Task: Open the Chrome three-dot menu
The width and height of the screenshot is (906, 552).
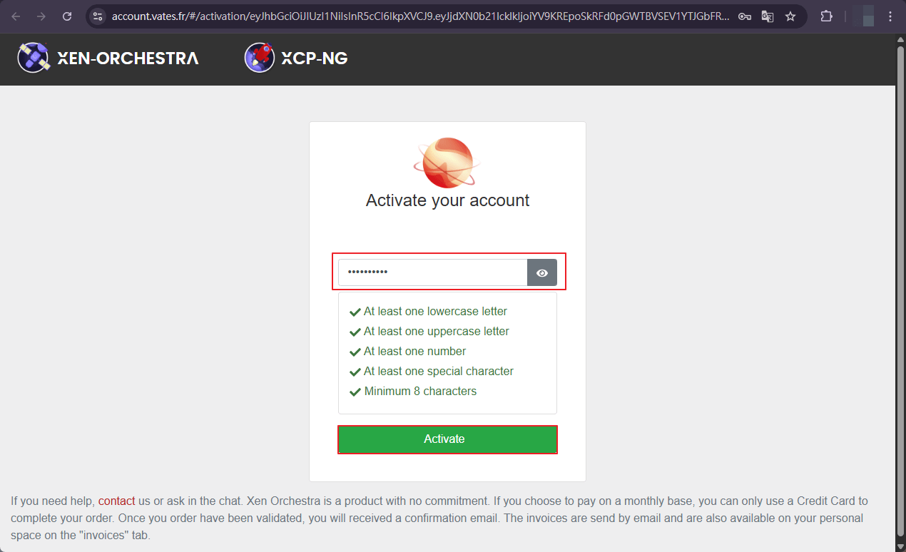Action: click(890, 16)
